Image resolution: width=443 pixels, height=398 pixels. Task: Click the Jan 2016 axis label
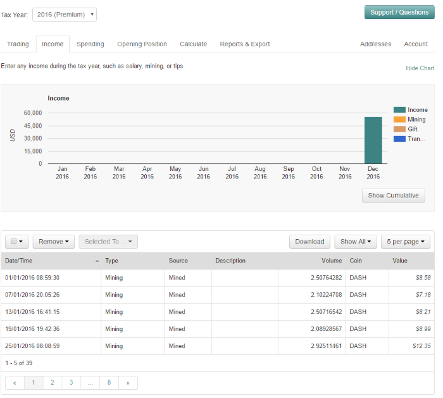point(62,173)
